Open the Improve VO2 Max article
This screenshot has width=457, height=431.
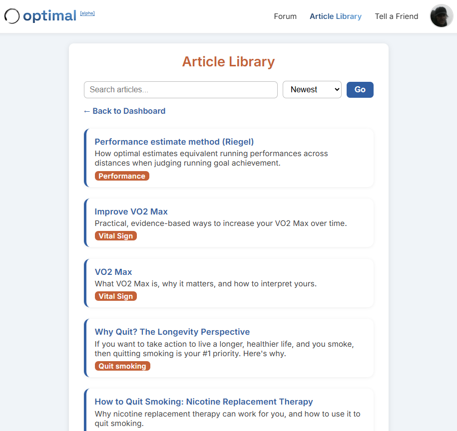pos(131,212)
